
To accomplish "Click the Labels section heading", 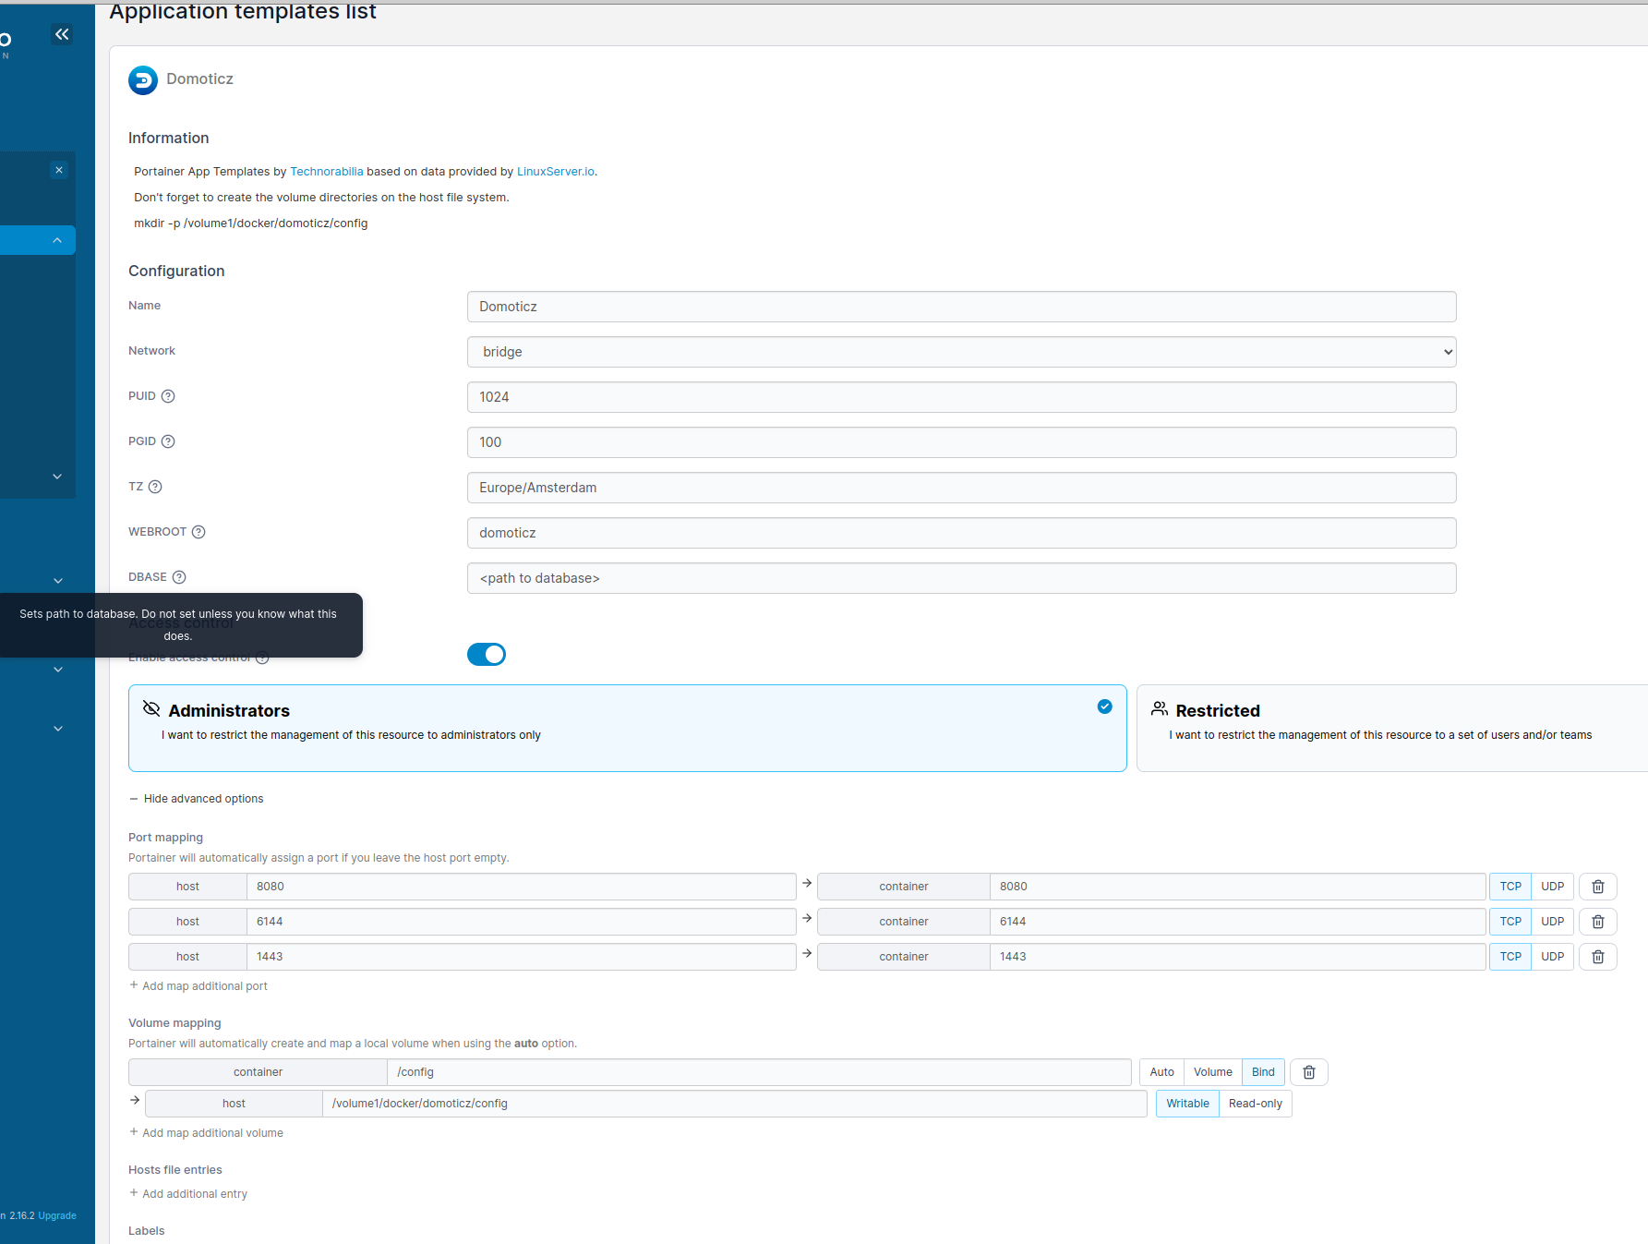I will pyautogui.click(x=147, y=1231).
